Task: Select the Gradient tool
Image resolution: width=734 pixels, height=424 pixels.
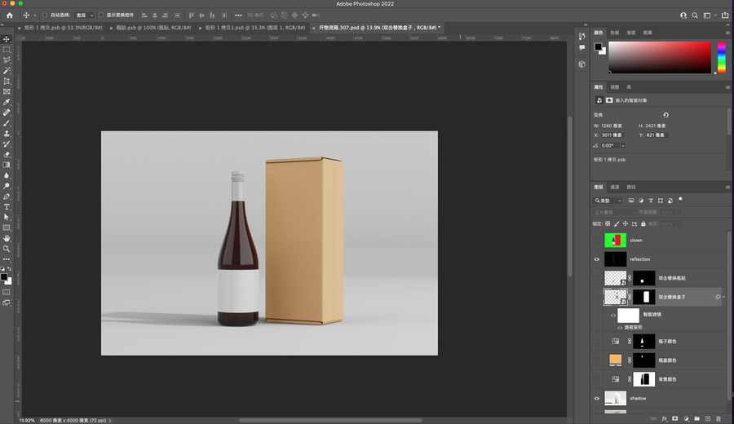Action: pyautogui.click(x=7, y=165)
